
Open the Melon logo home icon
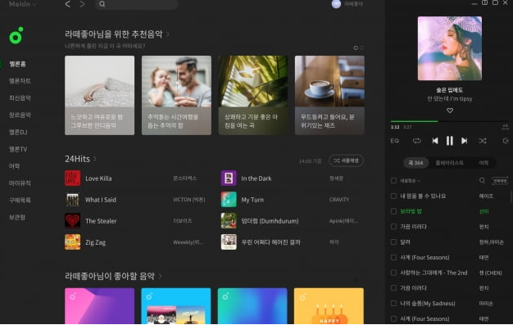click(x=16, y=35)
